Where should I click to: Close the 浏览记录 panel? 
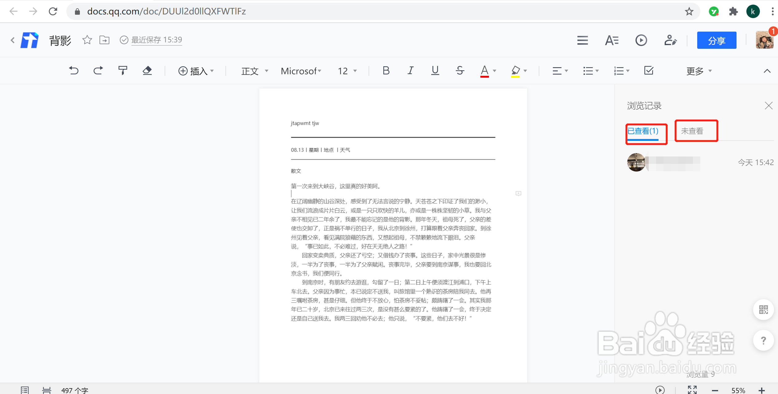768,106
